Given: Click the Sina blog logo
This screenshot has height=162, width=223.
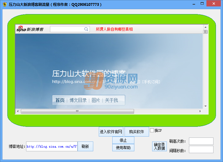Looking at the screenshot, I should click(x=30, y=29).
